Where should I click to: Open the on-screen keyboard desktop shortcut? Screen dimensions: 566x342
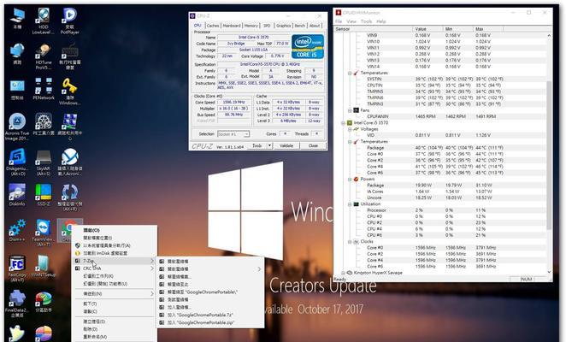coord(69,56)
